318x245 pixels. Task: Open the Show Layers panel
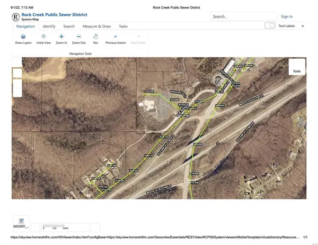point(23,39)
